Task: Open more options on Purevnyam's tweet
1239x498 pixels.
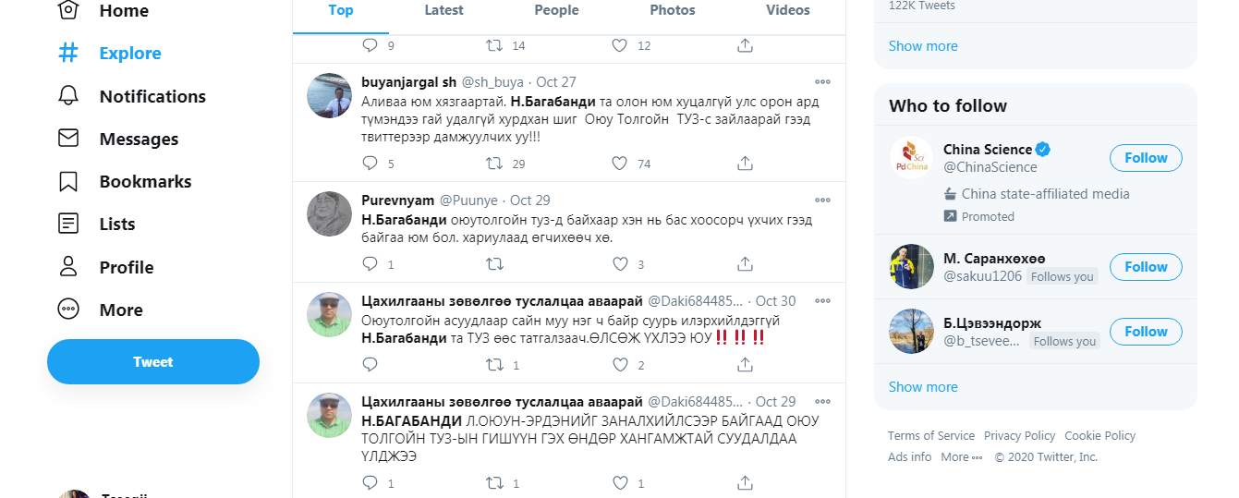Action: (x=822, y=200)
